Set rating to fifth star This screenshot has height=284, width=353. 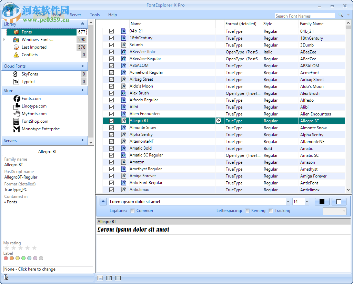[34, 248]
